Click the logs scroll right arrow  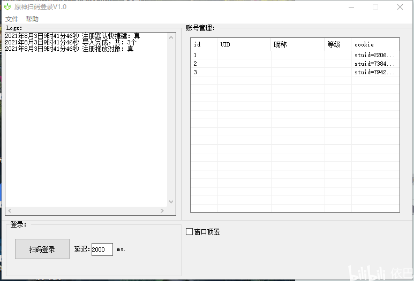162,210
